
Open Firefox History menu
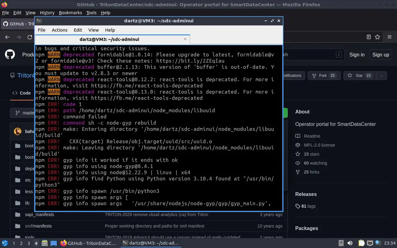click(47, 13)
